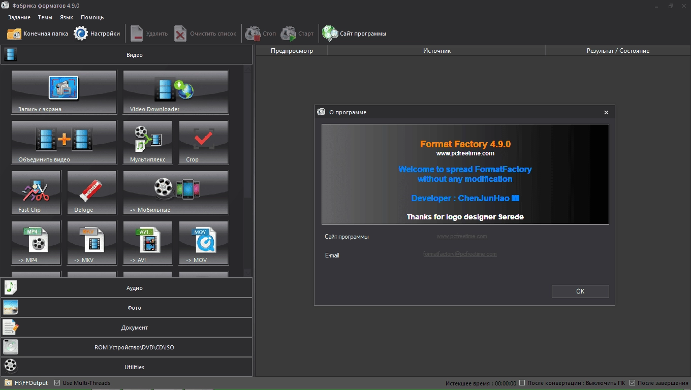This screenshot has height=390, width=691.
Task: Open the Task menu (Задание)
Action: pyautogui.click(x=19, y=17)
